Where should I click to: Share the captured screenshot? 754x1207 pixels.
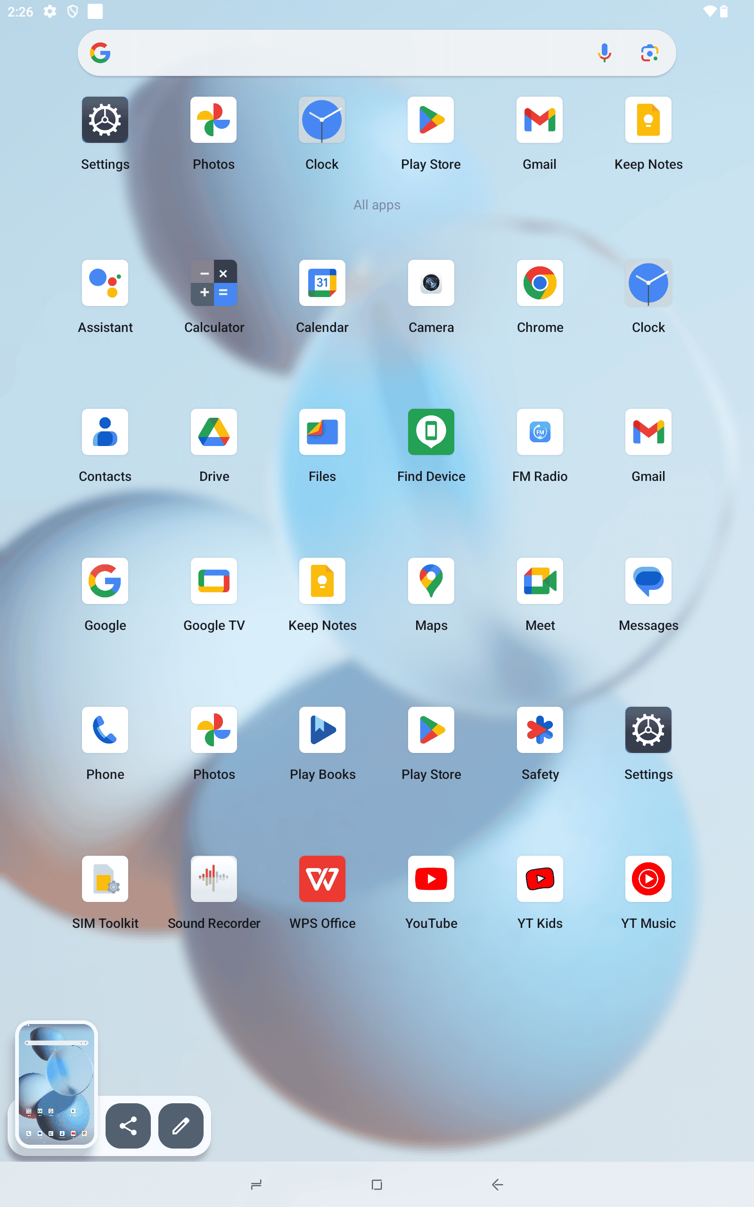coord(128,1126)
